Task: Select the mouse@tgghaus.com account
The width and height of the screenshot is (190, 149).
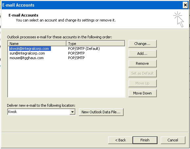Action: 27,58
